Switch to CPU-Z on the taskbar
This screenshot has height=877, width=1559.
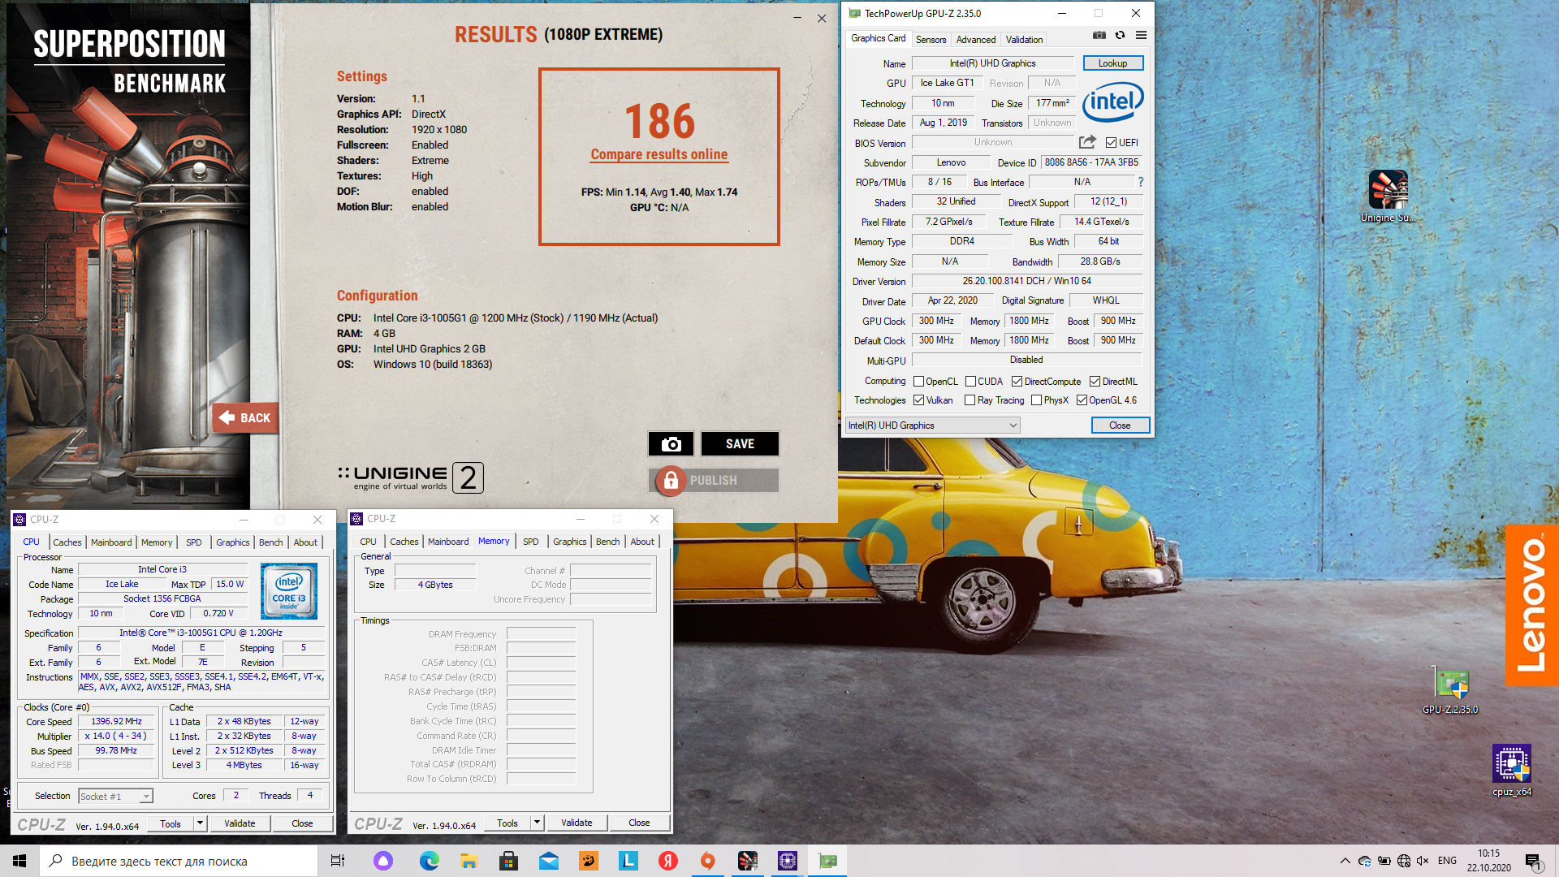[788, 861]
